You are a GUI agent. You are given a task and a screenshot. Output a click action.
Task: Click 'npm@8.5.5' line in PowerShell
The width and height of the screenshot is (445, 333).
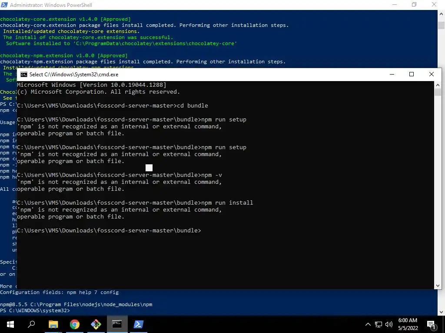(x=76, y=304)
